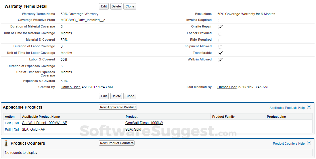
Task: Open Damco User link in Created By
Action: pos(70,87)
